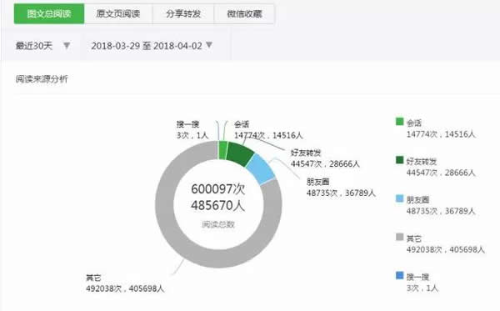Screen dimensions: 500x311
Task: Click the 阅读来源分析 section heading
Action: (42, 78)
